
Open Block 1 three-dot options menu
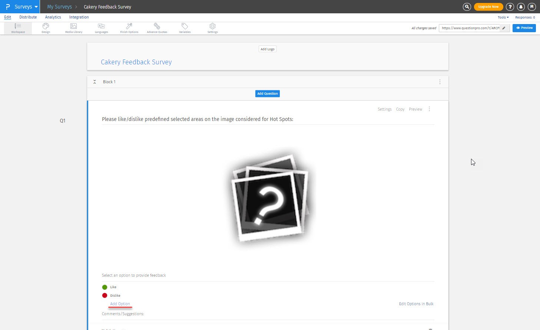[x=440, y=82]
